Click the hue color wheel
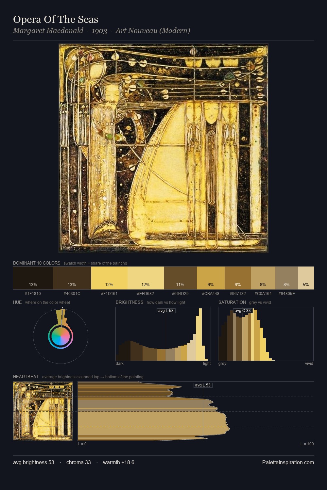 coord(60,336)
